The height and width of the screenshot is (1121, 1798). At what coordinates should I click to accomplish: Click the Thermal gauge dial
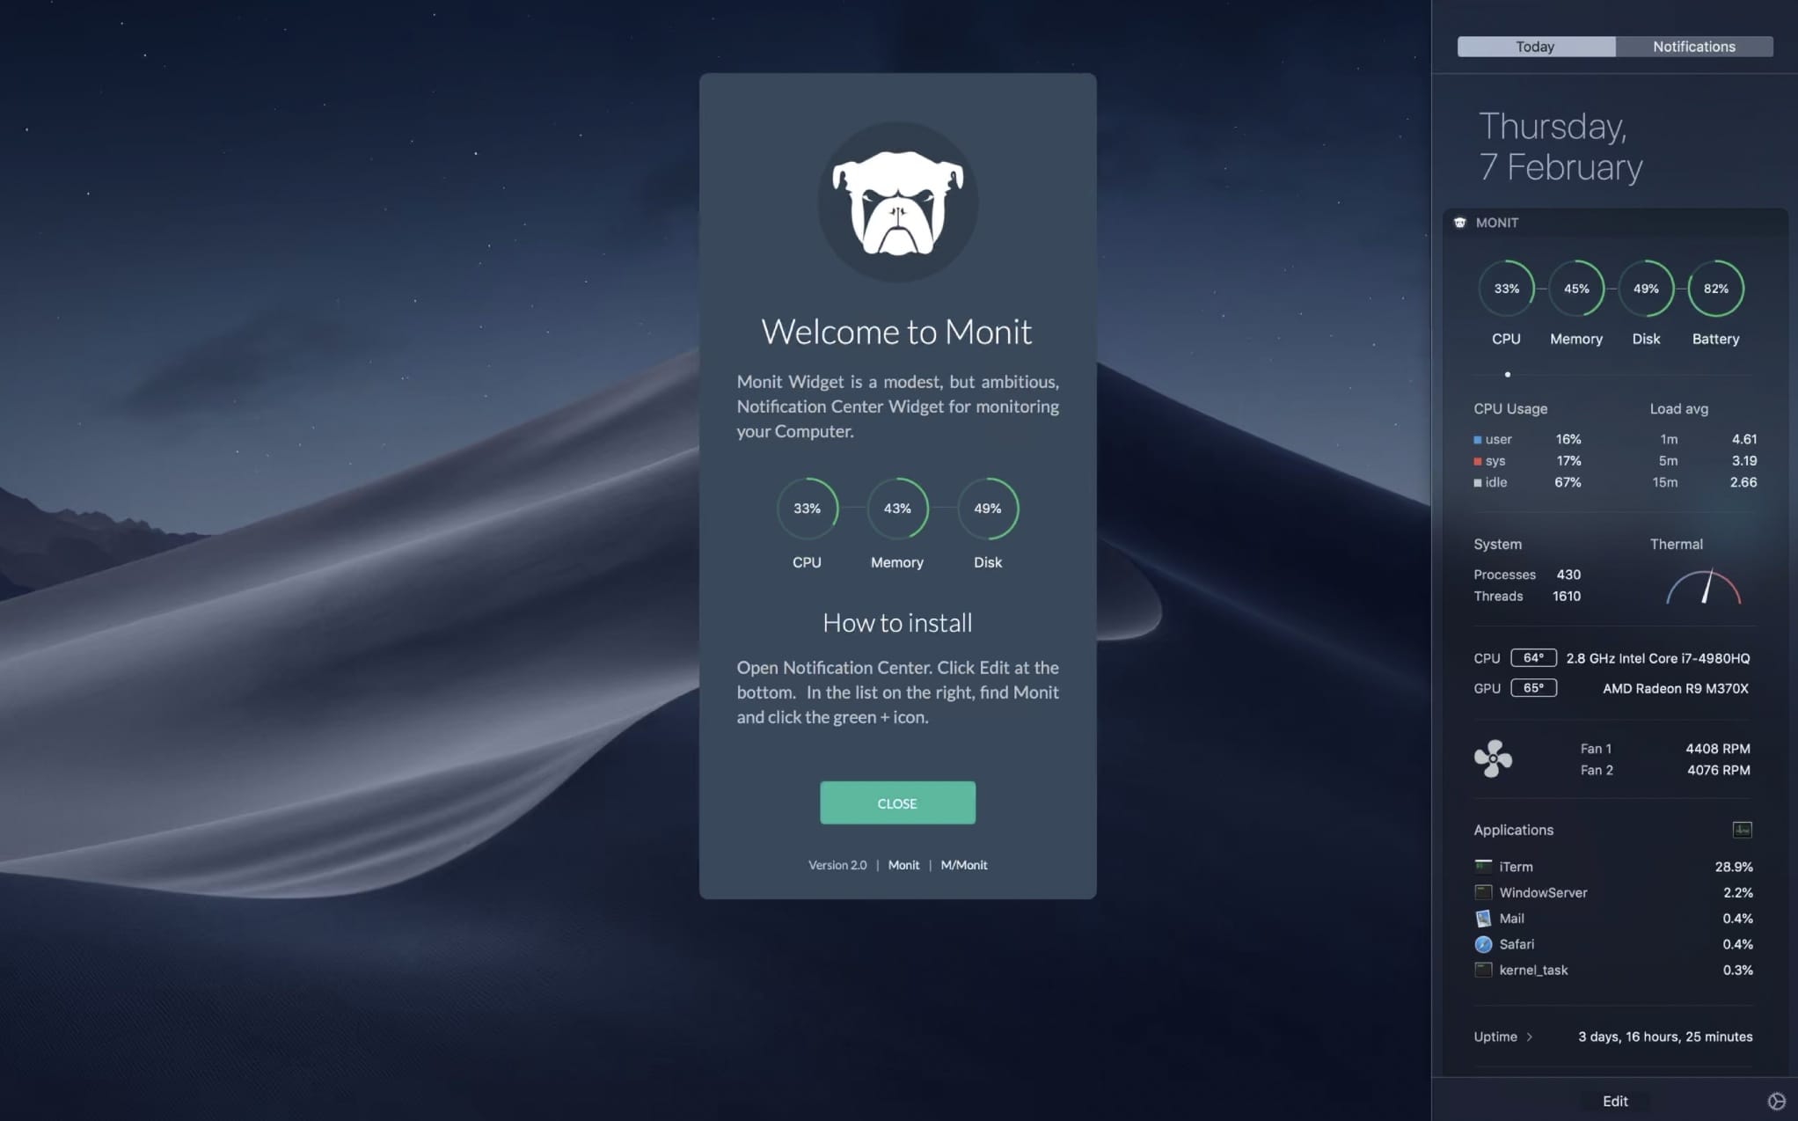pyautogui.click(x=1703, y=588)
